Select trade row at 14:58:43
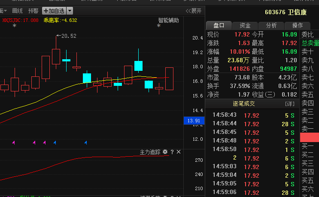Screen dimensions: 319x197 (x=253, y=115)
